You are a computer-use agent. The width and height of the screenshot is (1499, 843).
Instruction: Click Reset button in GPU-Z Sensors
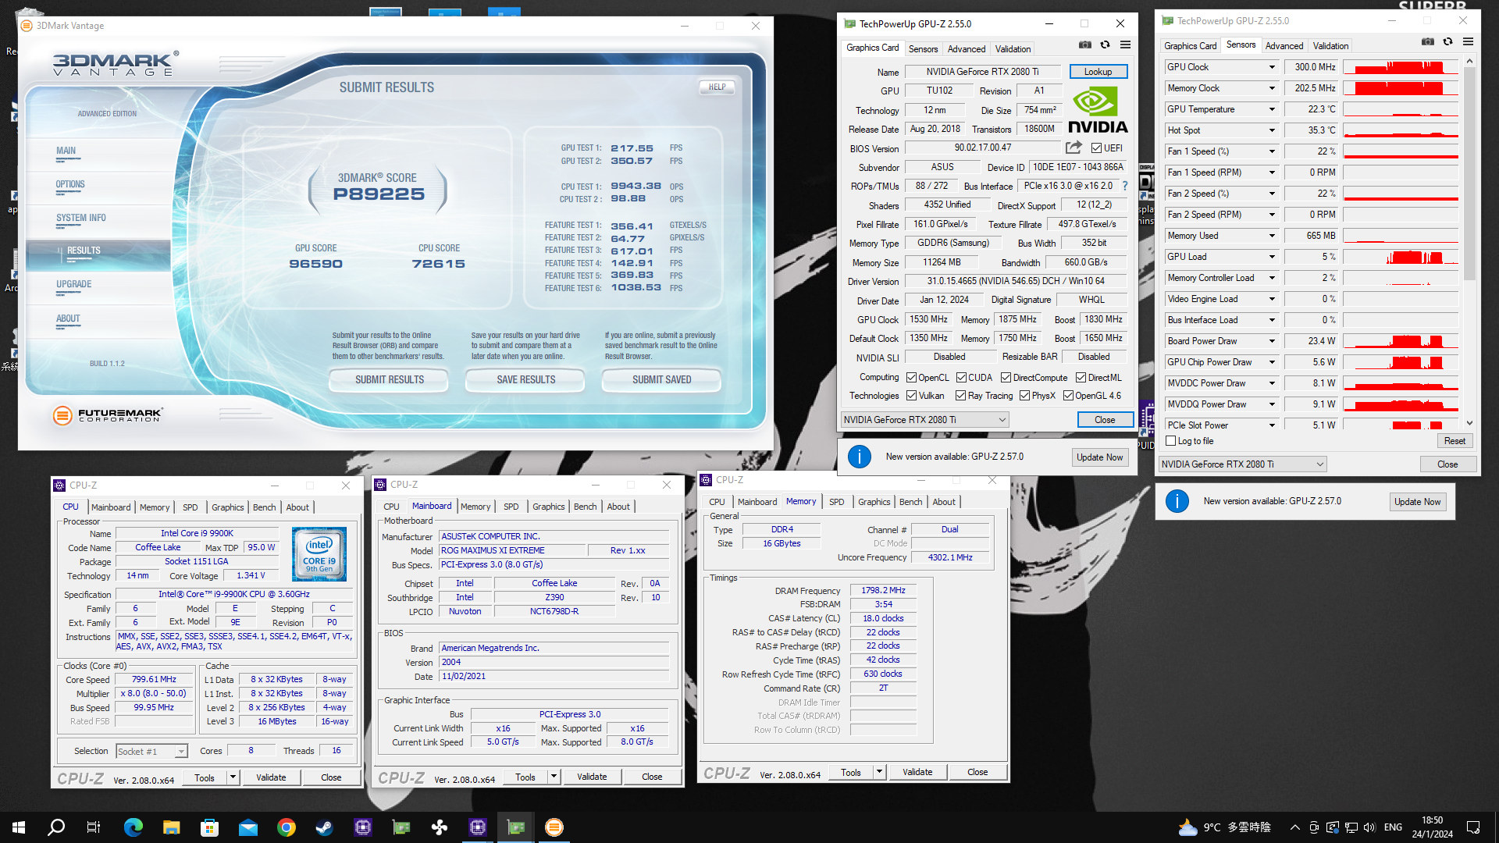tap(1454, 441)
